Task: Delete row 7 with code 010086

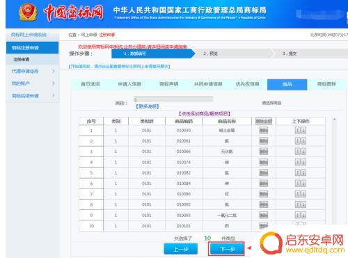Action: click(264, 194)
